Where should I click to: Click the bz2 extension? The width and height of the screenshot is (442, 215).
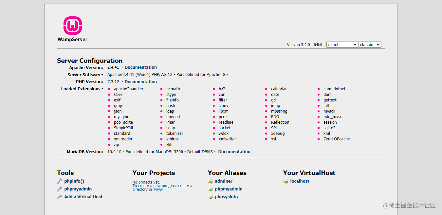tap(222, 89)
